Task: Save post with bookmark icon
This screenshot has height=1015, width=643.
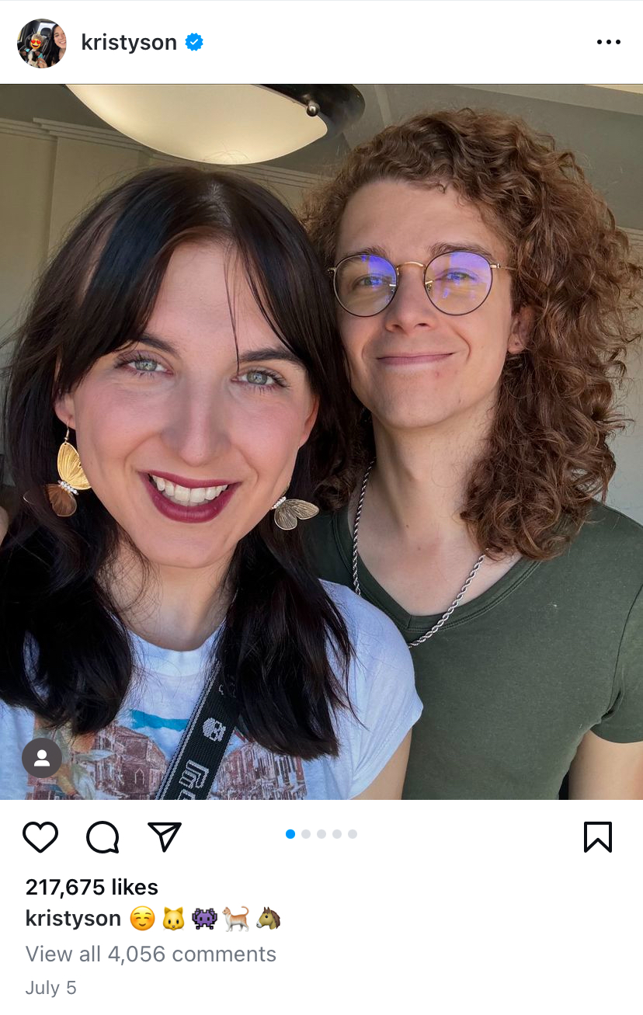Action: pos(597,837)
